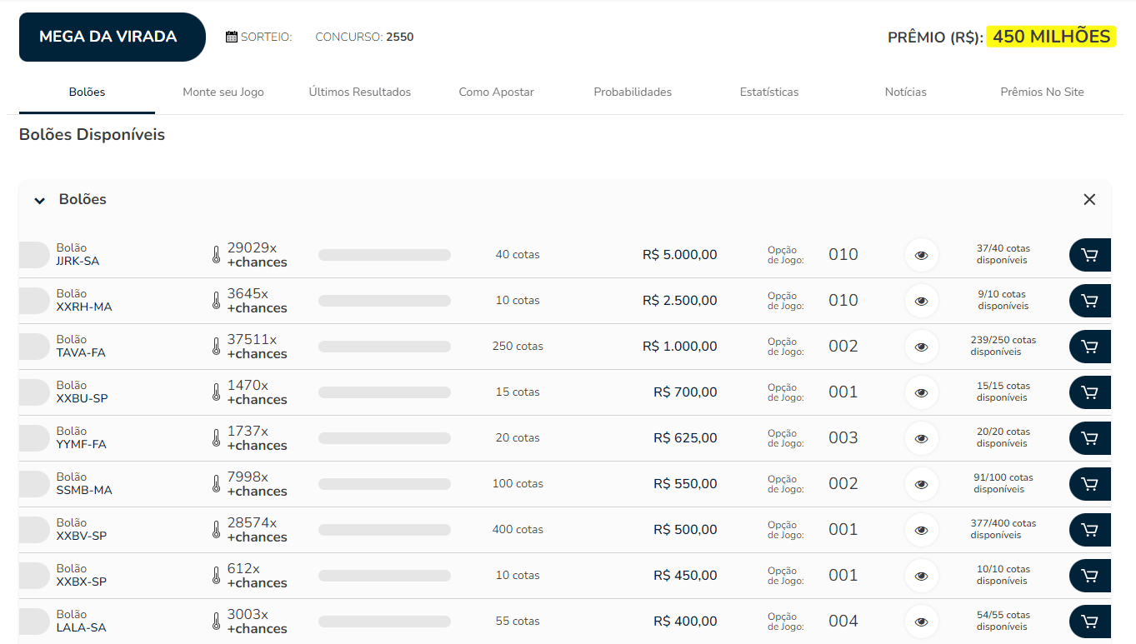Click thermometer icon beside 1470x chances
The width and height of the screenshot is (1136, 644).
point(216,392)
